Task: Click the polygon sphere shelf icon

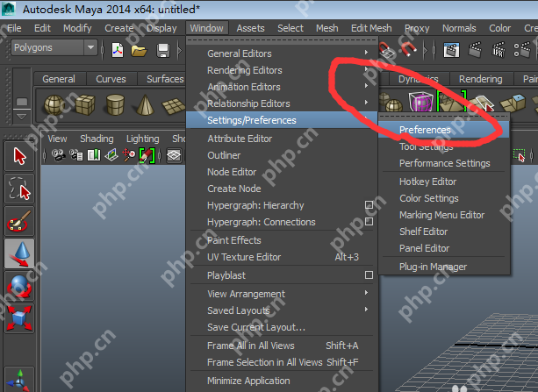Action: pos(54,105)
